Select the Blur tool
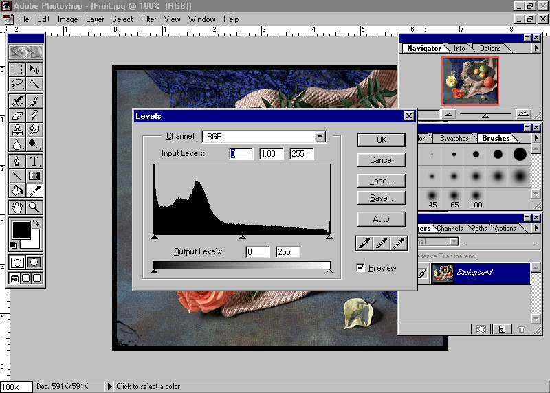This screenshot has height=393, width=550. click(16, 144)
